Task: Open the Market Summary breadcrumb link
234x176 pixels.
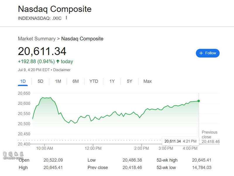Action: (x=37, y=39)
